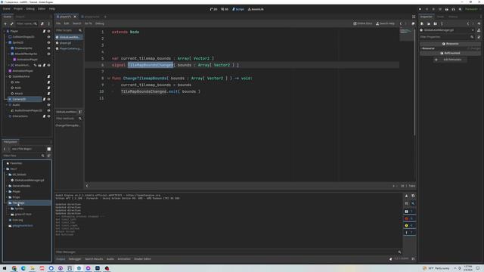Screen dimensions: 484x272
Task: Open Search Help
Action: pyautogui.click(x=385, y=23)
